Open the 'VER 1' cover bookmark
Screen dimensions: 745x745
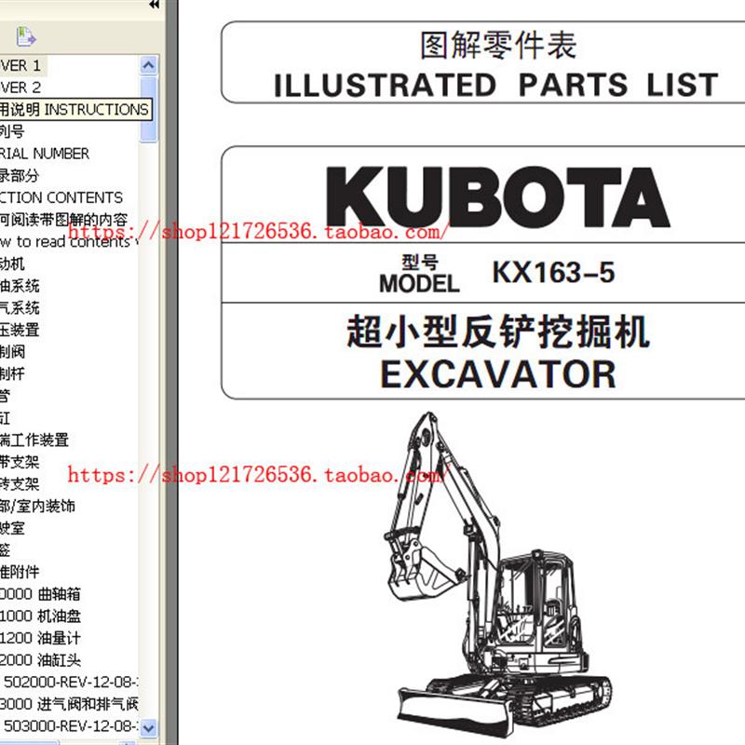pos(20,65)
